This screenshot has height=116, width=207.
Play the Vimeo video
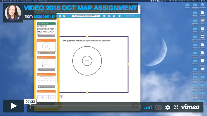(14, 106)
